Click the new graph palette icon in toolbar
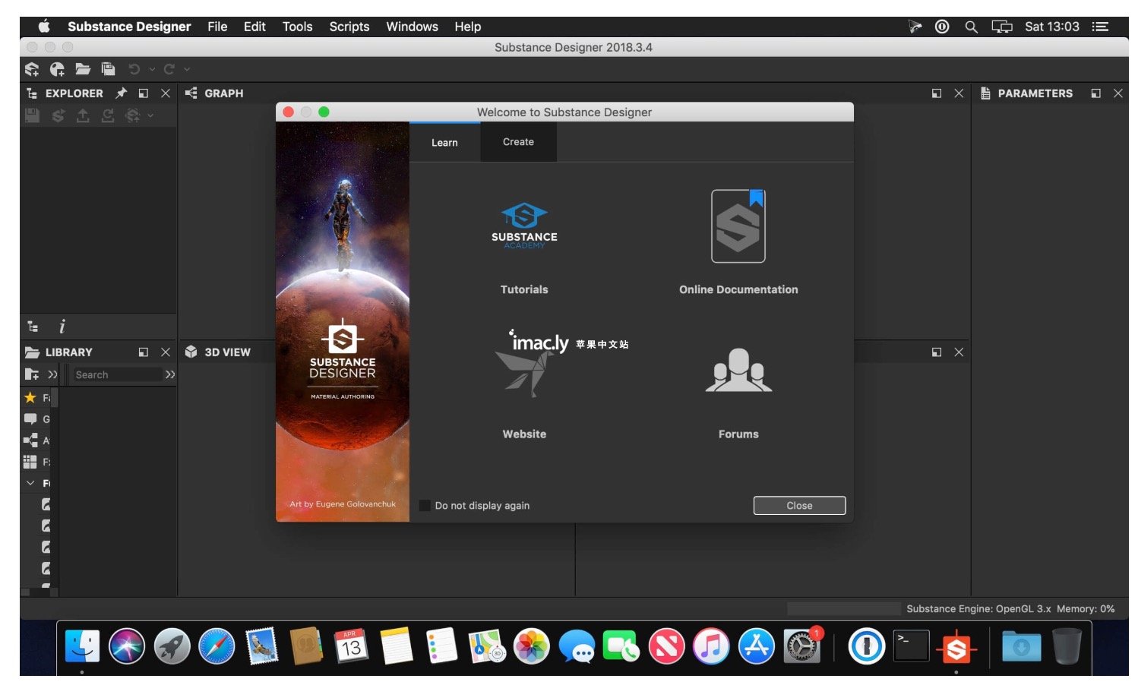Image resolution: width=1138 pixels, height=685 pixels. point(57,69)
